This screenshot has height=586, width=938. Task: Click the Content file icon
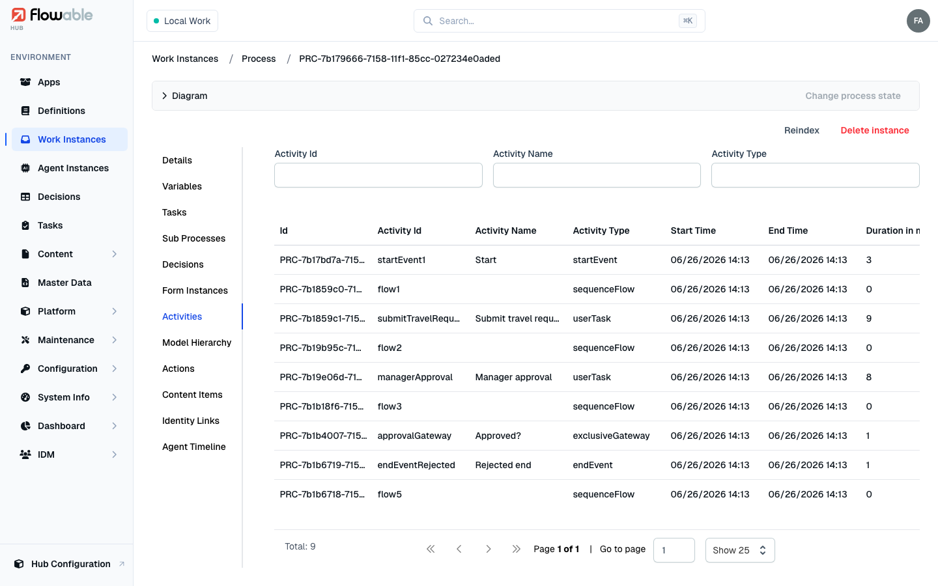click(x=25, y=254)
